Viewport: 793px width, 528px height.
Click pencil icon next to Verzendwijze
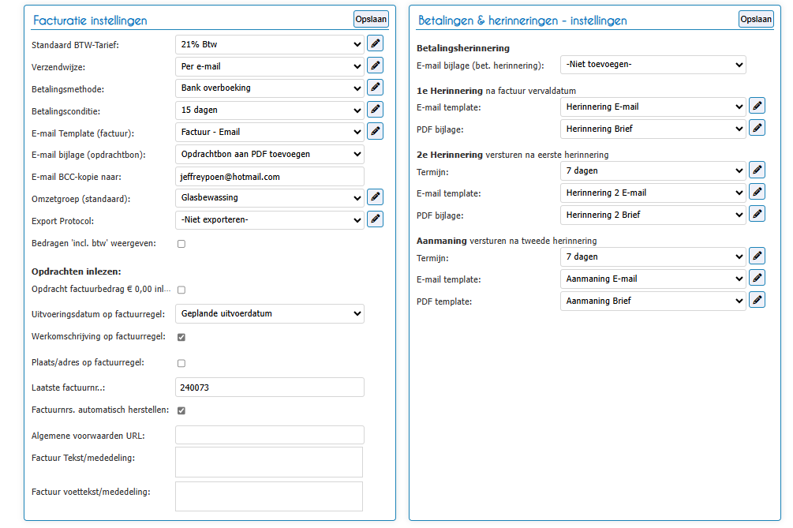pos(375,66)
